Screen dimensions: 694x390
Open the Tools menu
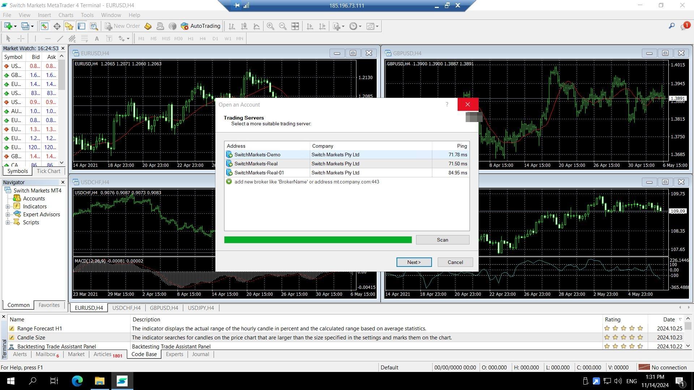coord(87,15)
